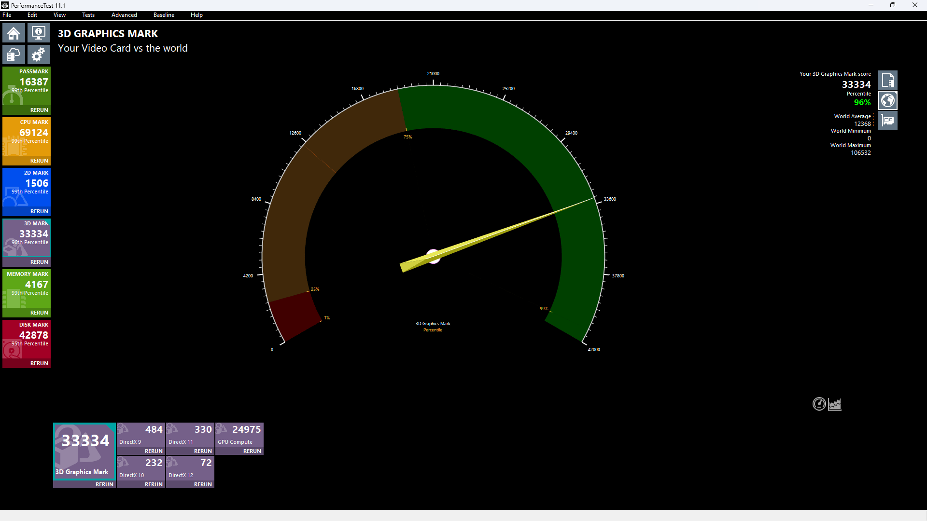Click 'Your Video Card vs the world' subtitle

tap(123, 48)
